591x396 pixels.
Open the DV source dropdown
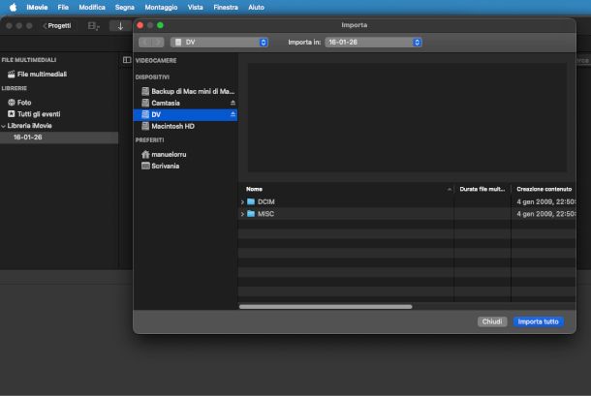click(219, 43)
